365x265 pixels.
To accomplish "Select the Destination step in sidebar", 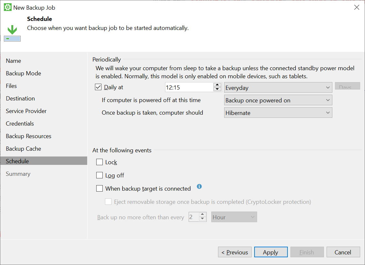I will [x=20, y=99].
